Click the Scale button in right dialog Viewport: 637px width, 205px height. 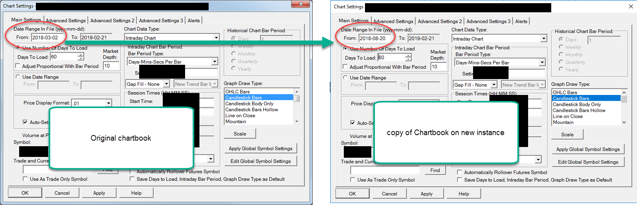point(567,135)
